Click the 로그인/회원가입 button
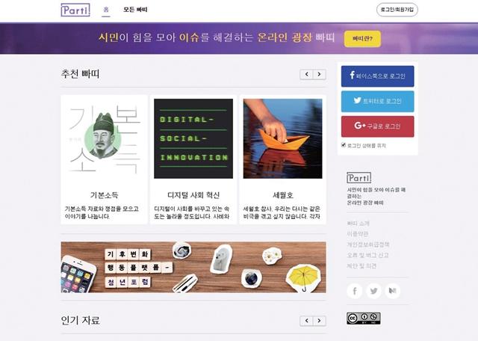Screen dimensions: 478x341 click(397, 10)
